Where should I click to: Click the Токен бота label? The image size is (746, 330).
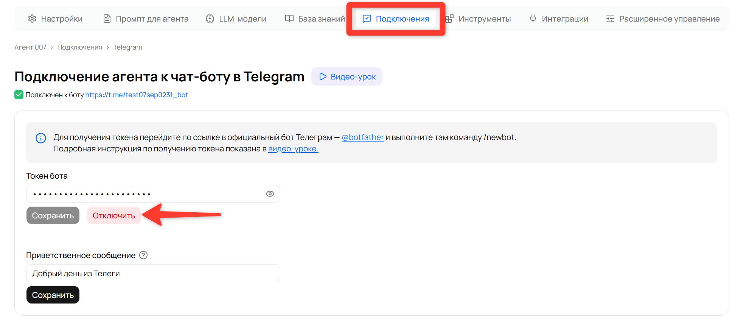47,176
